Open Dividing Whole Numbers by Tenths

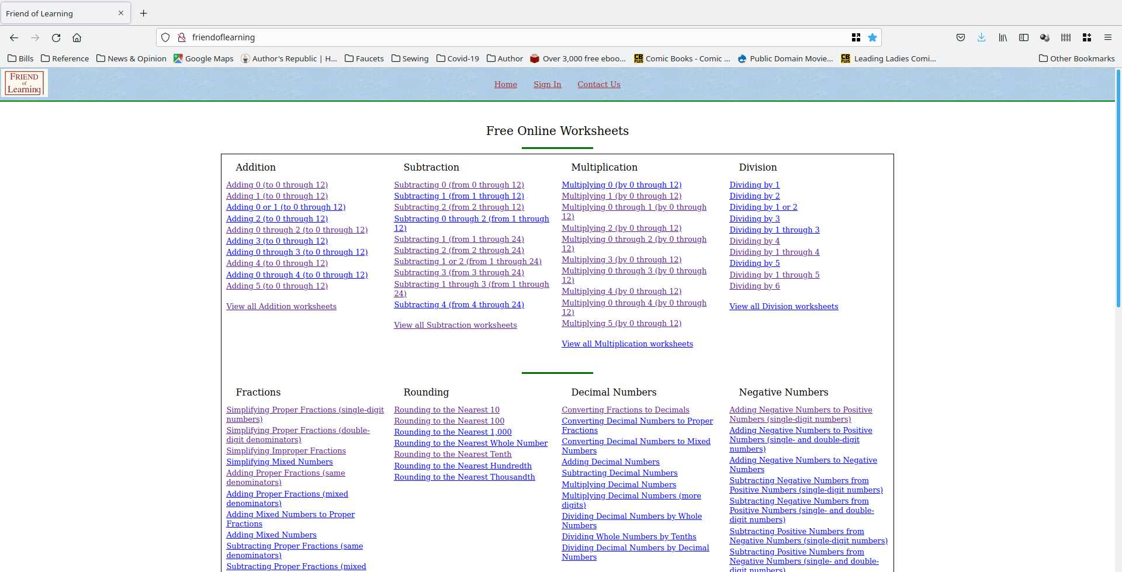coord(629,536)
